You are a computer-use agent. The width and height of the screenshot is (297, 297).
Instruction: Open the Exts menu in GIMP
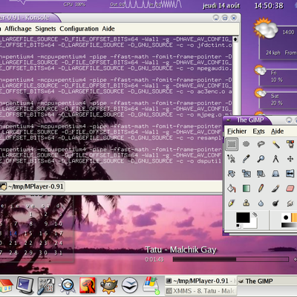(x=258, y=131)
